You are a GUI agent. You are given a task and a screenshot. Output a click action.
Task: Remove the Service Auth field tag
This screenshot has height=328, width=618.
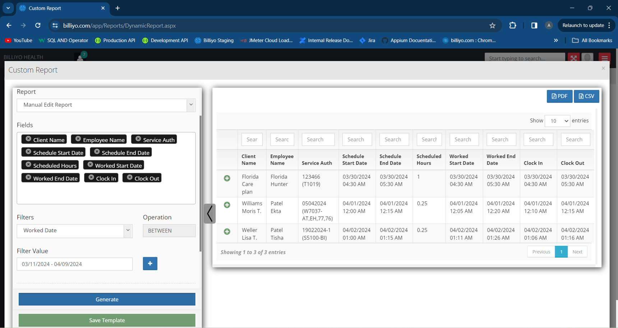138,139
